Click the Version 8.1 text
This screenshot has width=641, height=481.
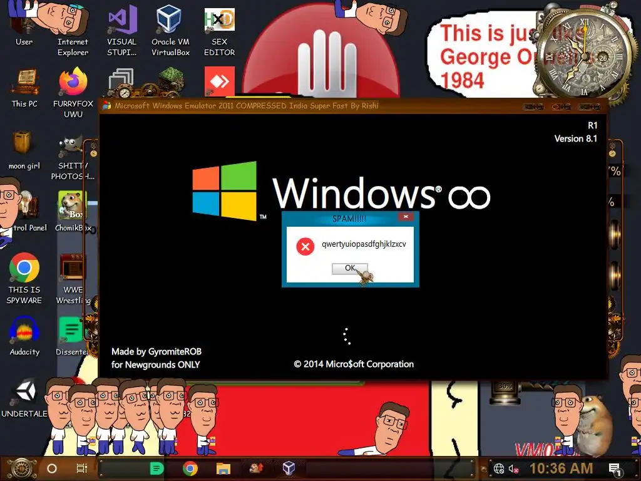pos(576,138)
